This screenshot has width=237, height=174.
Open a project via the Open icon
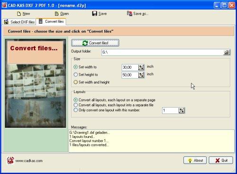56,14
